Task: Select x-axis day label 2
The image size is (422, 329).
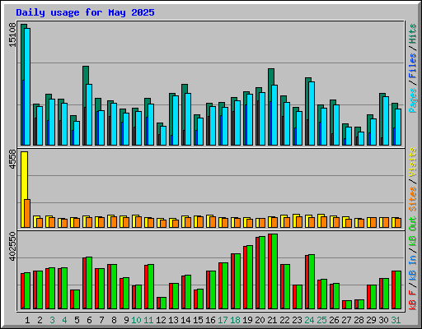Action: (x=40, y=320)
